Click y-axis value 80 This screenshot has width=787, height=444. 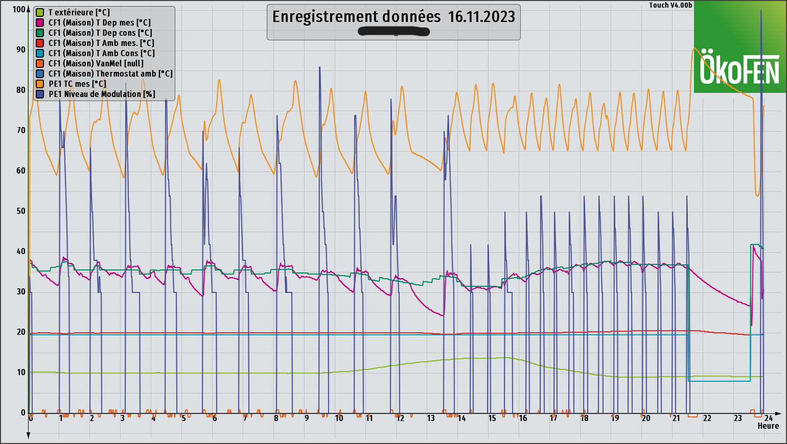click(x=21, y=90)
